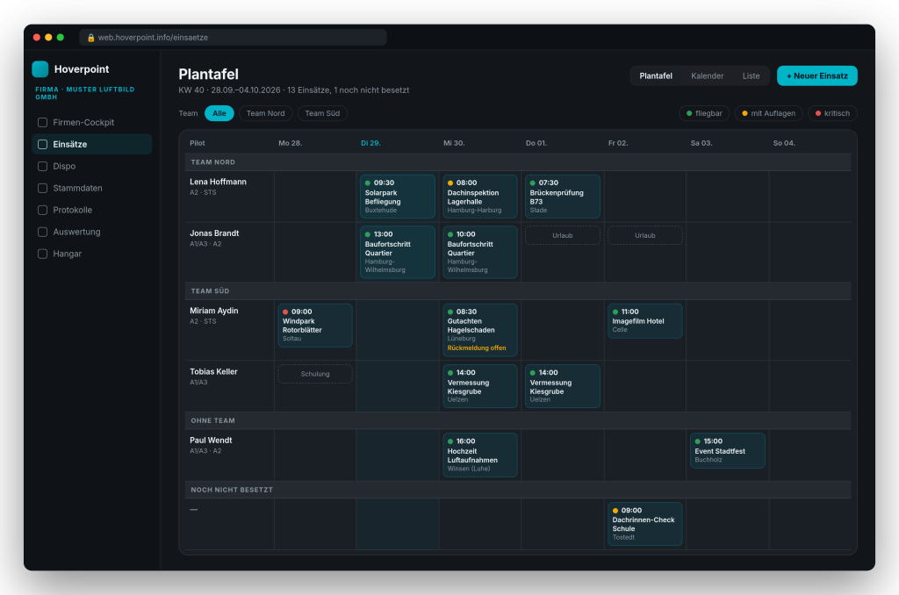The width and height of the screenshot is (899, 595).
Task: Select the Alle team filter
Action: tap(219, 113)
